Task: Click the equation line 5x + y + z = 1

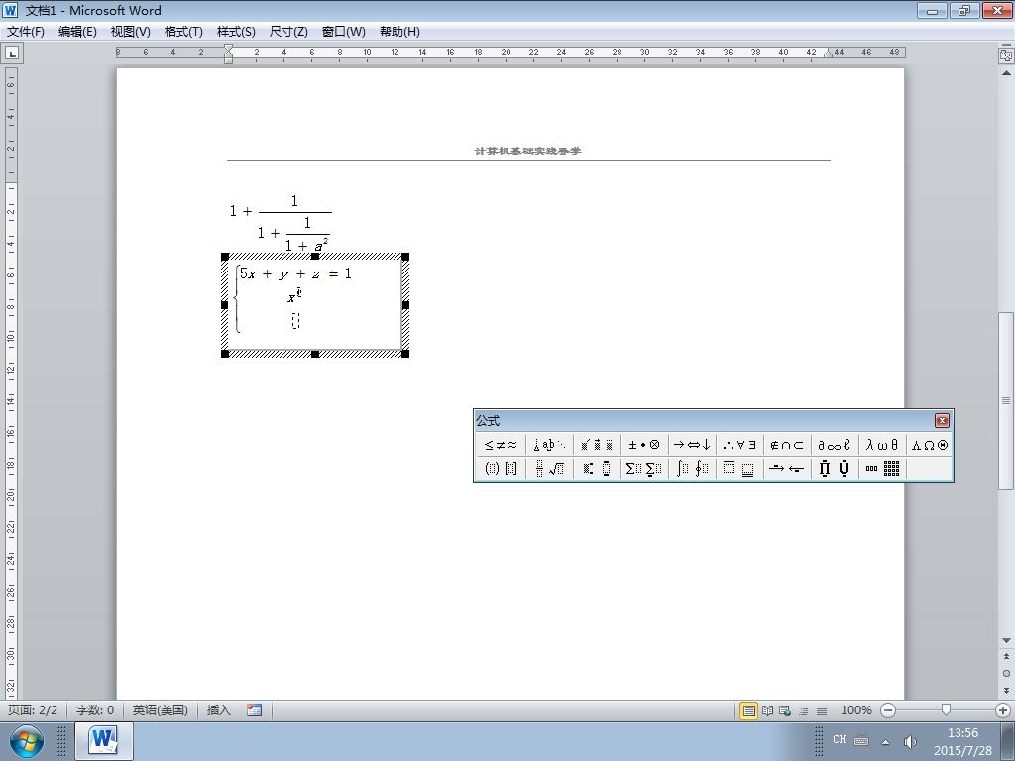Action: pos(295,273)
